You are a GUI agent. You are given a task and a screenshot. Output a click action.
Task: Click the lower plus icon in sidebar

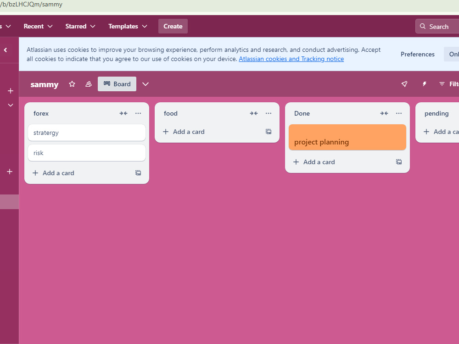click(x=10, y=172)
